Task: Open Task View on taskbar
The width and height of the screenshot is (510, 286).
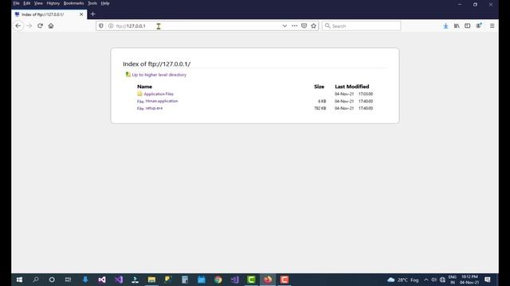Action: [x=68, y=280]
